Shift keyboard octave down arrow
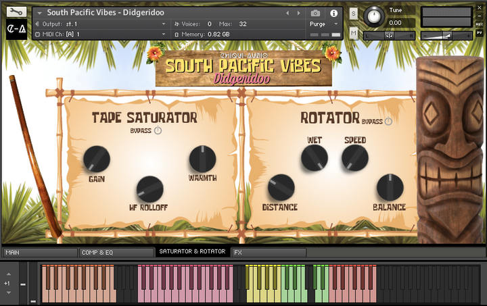 (x=9, y=292)
